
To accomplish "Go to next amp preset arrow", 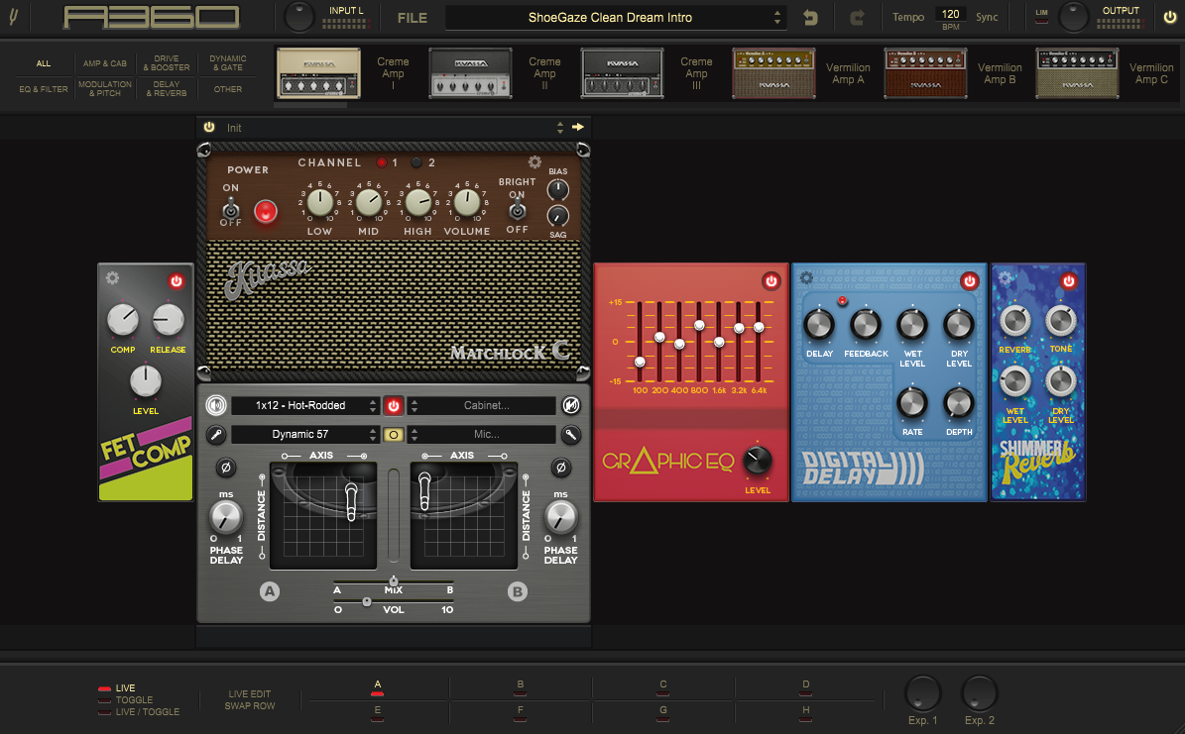I will 578,127.
